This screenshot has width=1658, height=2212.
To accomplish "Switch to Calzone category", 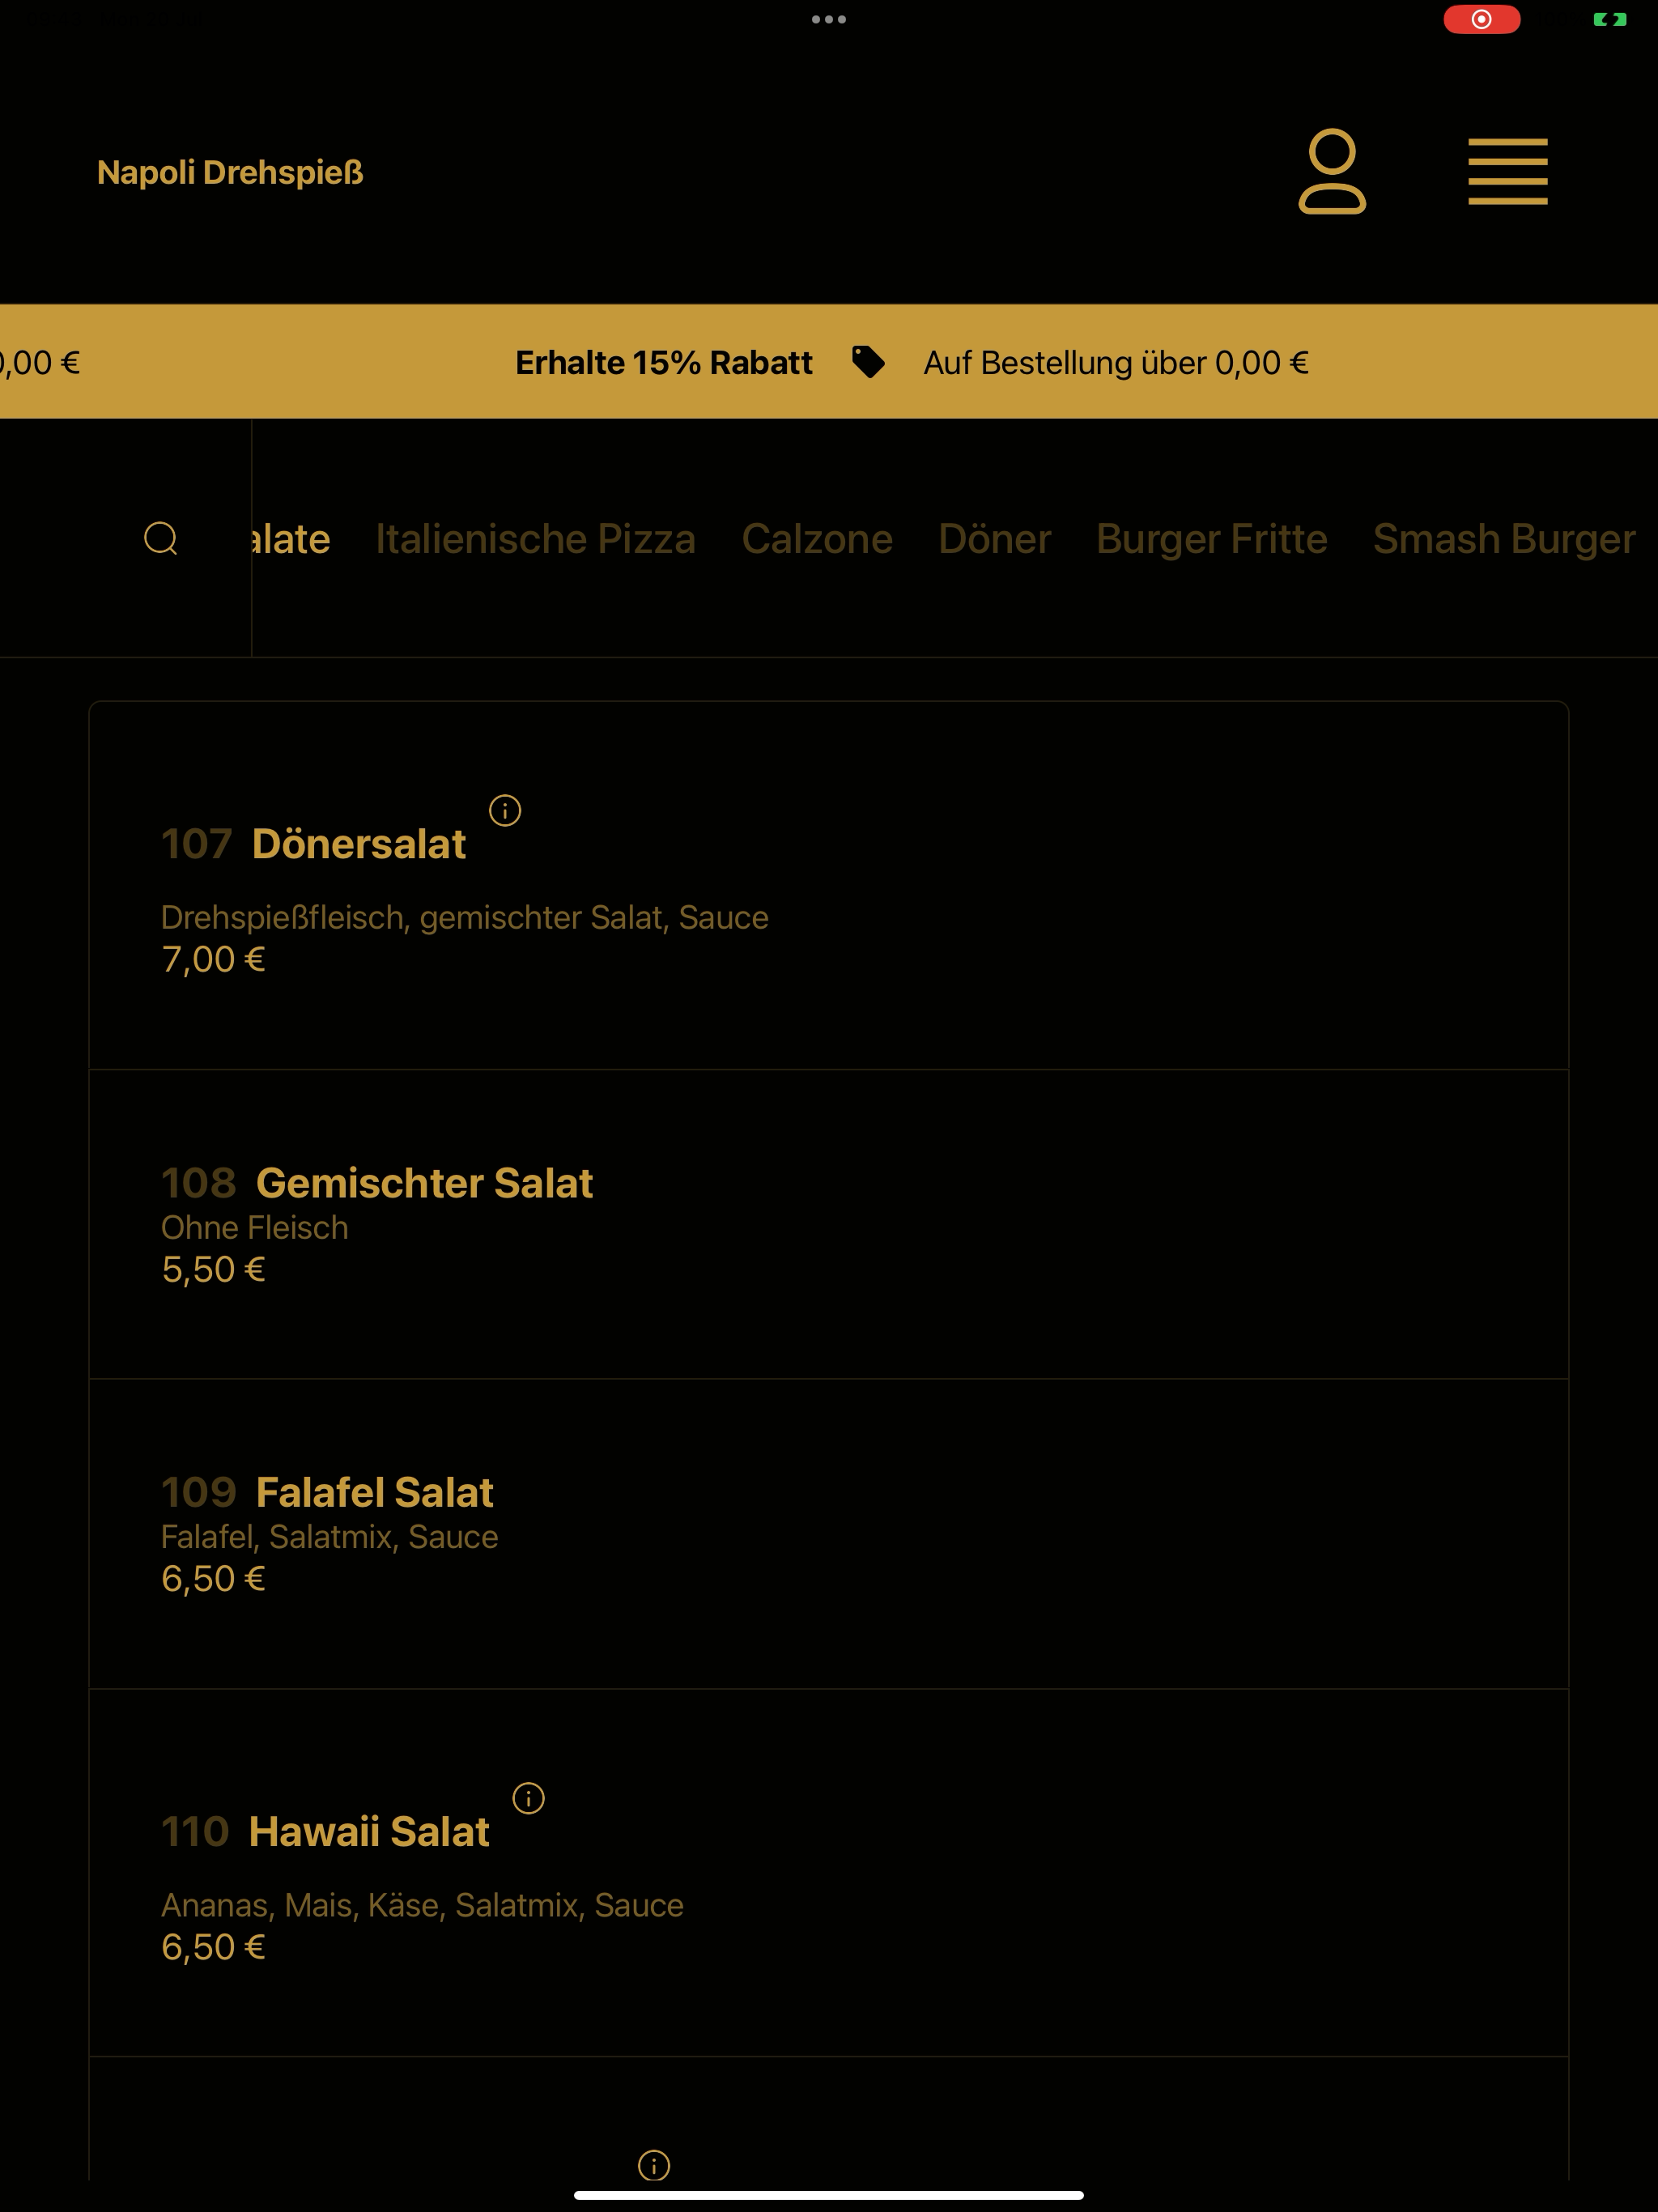I will (x=817, y=539).
